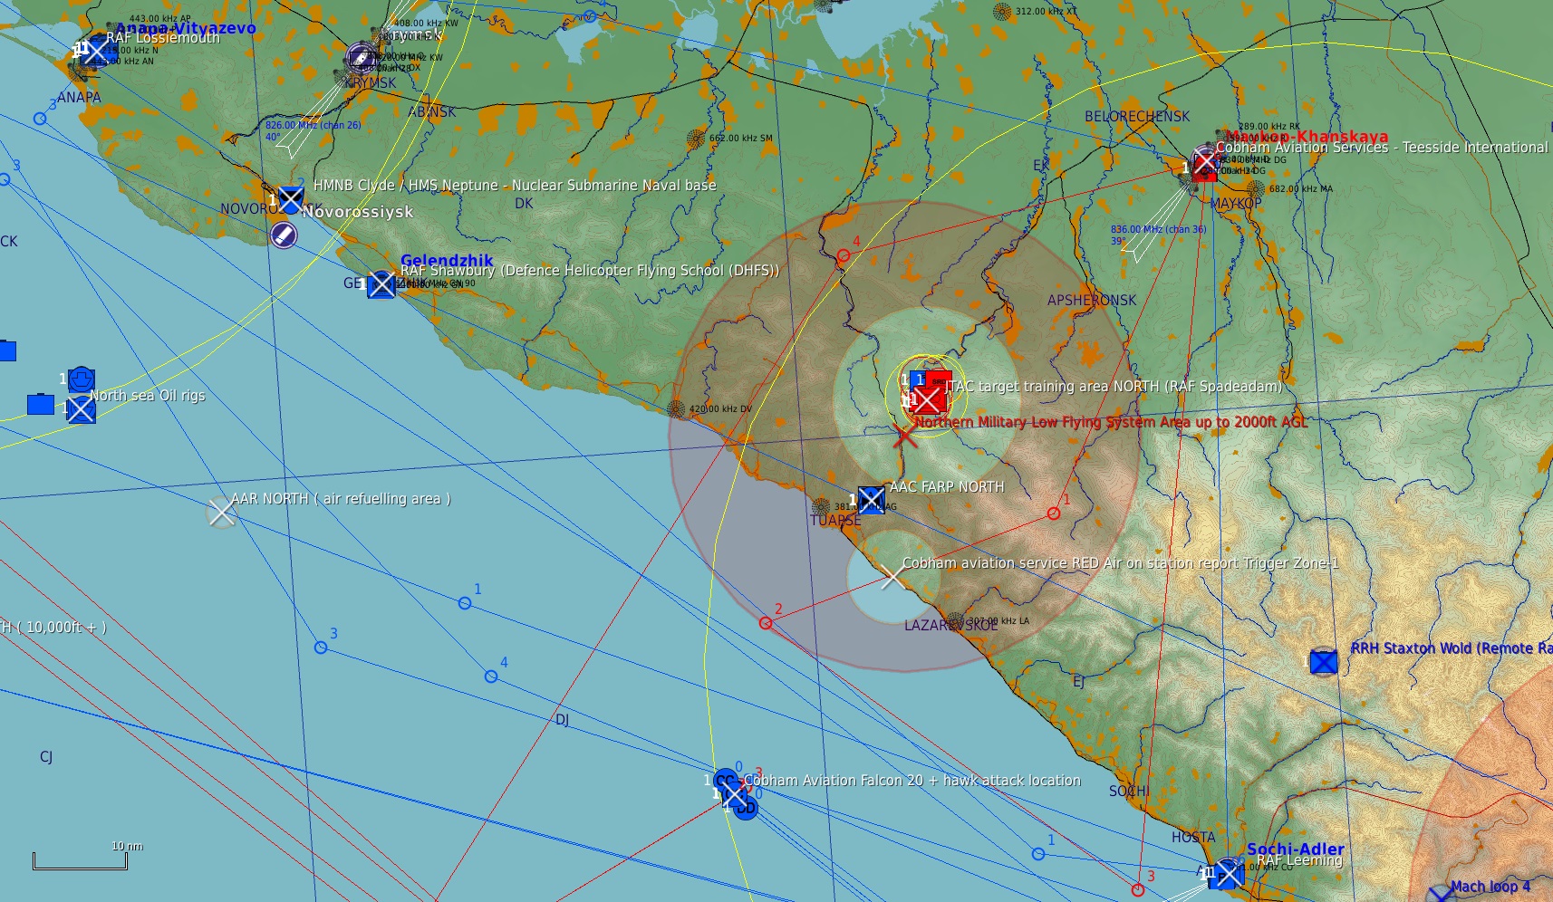1553x902 pixels.
Task: Click the AAC FARP NORTH icon
Action: 871,500
